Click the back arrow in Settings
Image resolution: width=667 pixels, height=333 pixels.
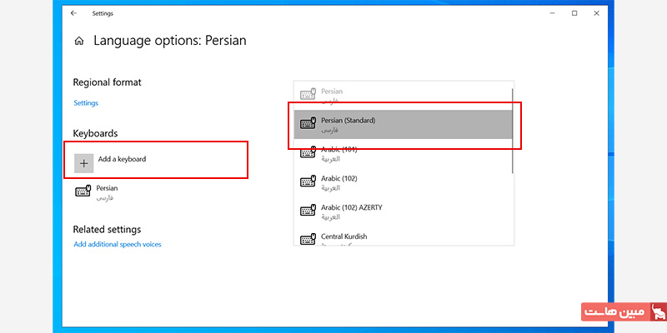[73, 13]
